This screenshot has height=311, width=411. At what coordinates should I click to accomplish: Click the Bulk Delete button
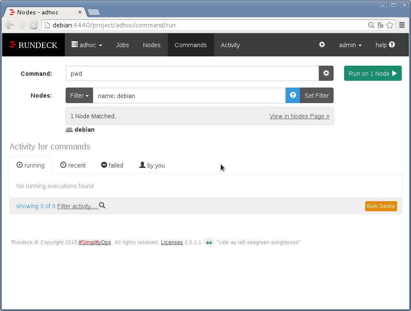click(381, 206)
